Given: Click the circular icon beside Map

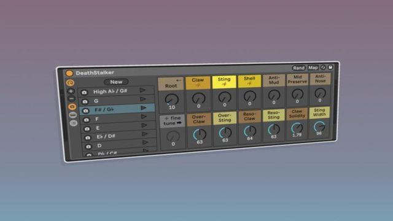Looking at the screenshot, I should pos(323,68).
